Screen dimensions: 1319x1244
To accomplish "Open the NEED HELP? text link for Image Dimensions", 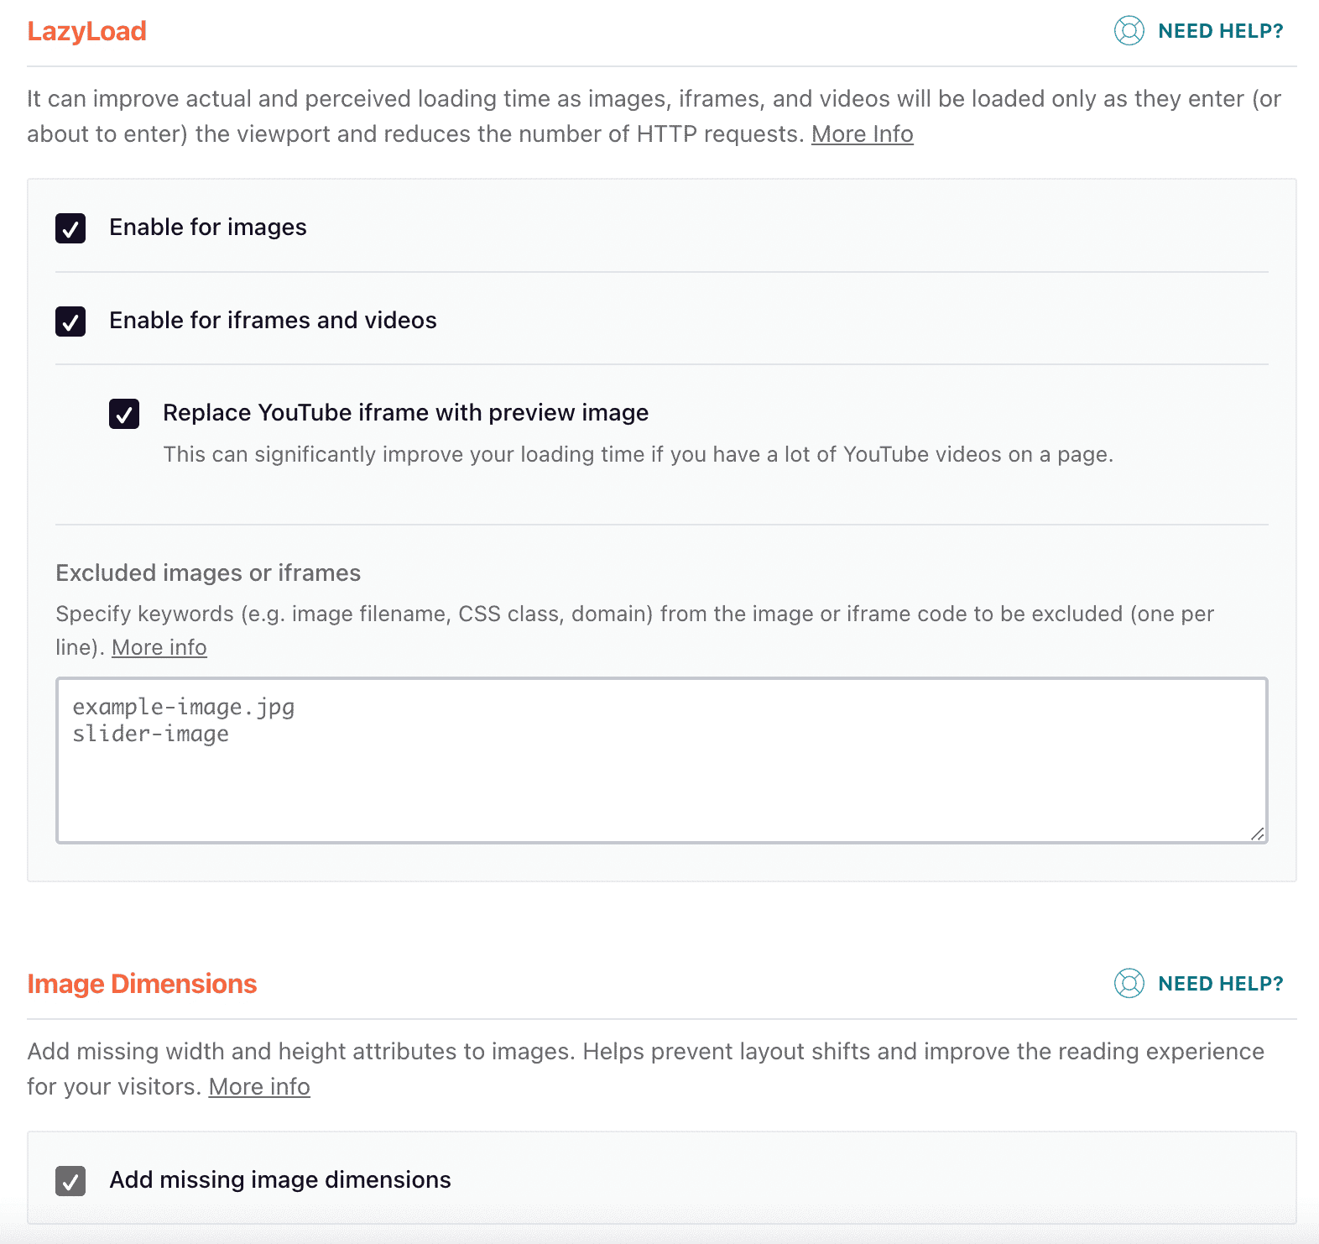I will pyautogui.click(x=1220, y=984).
